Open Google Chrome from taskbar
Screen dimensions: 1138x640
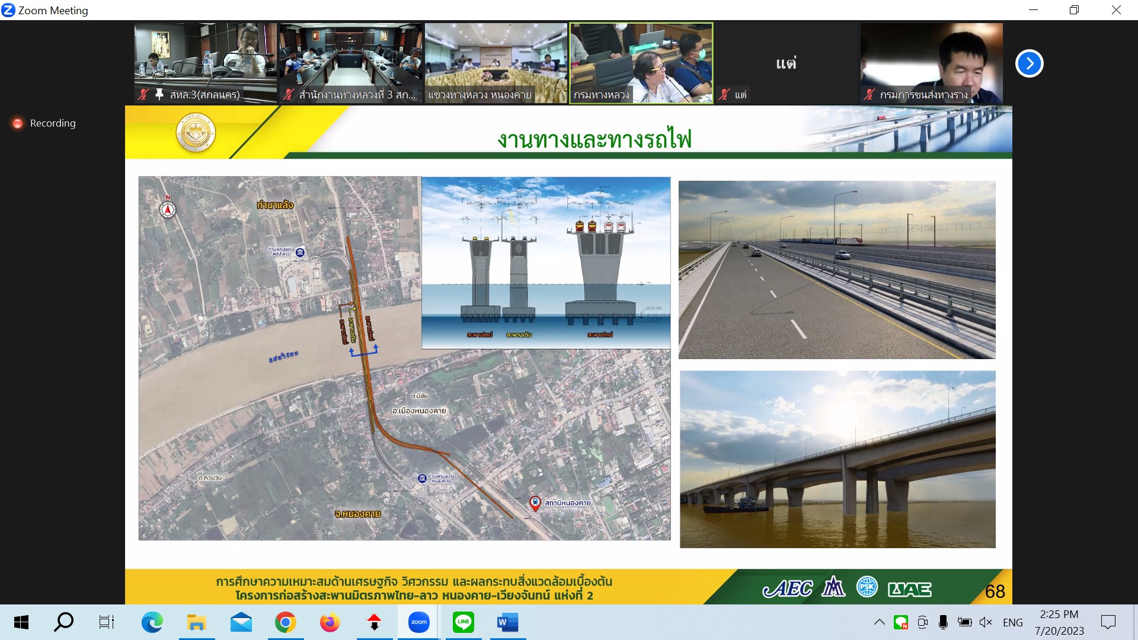(285, 622)
